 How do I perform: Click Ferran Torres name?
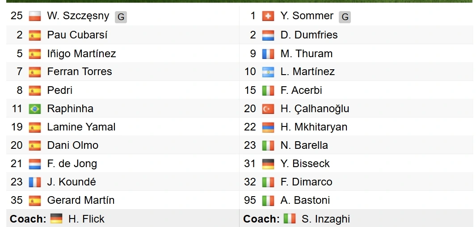(80, 71)
